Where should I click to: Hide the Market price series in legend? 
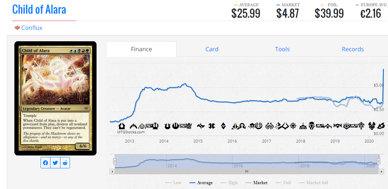pos(256,183)
